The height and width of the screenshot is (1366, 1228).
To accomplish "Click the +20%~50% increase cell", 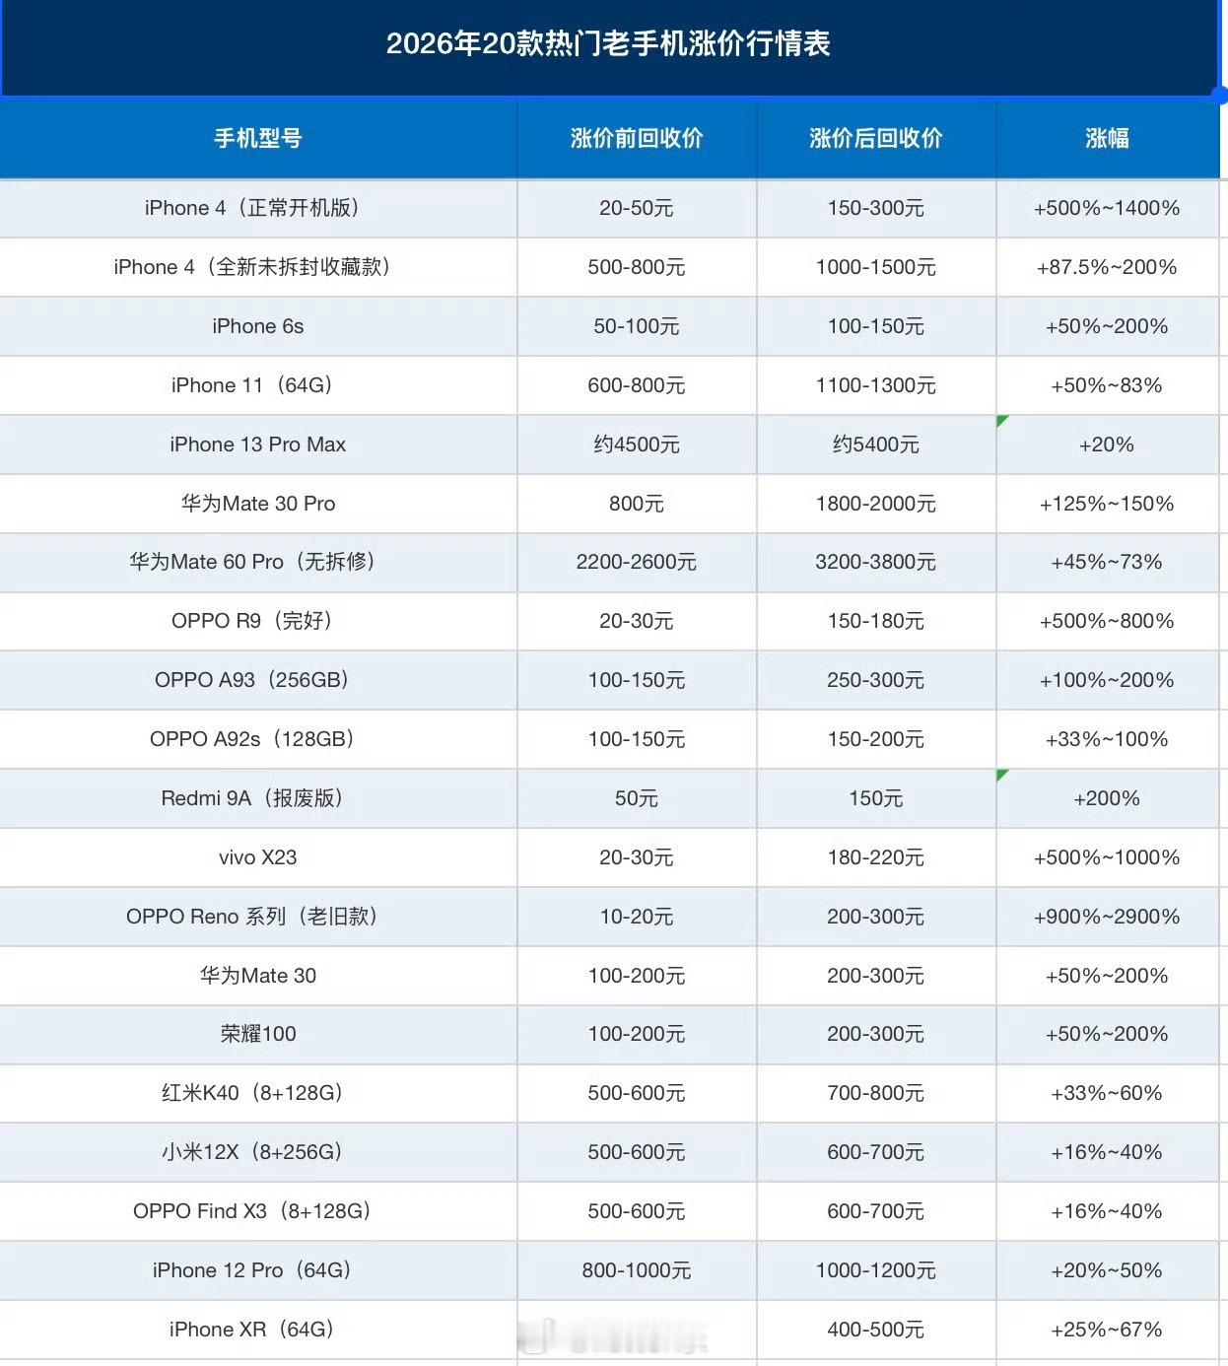I will (1108, 1270).
